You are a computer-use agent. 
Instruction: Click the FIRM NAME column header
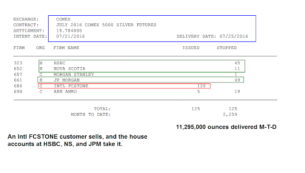tap(66, 48)
